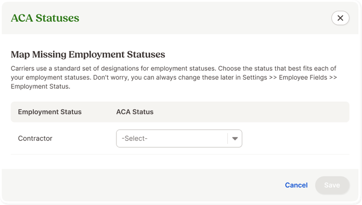Click the dropdown caret arrow icon
The image size is (362, 205).
[x=235, y=138]
